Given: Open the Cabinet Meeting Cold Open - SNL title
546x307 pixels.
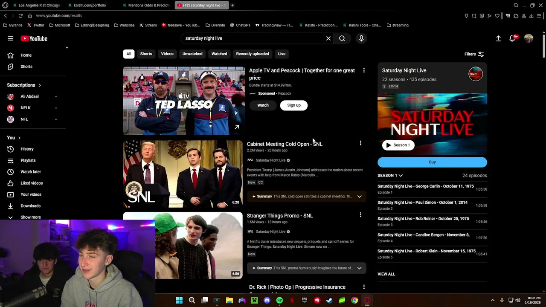Looking at the screenshot, I should pyautogui.click(x=285, y=144).
